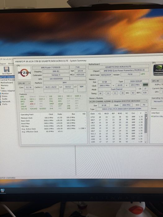This screenshot has width=163, height=217.
Task: Click the BIOS Date value 09/02/2024
Action: pyautogui.click(x=106, y=75)
